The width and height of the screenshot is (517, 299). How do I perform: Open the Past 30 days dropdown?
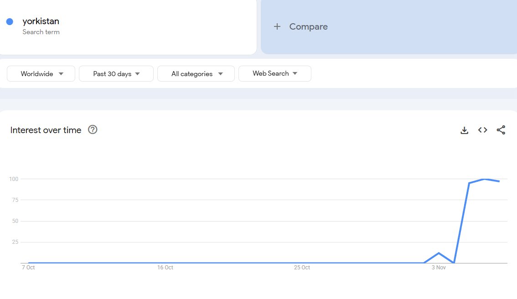[116, 73]
